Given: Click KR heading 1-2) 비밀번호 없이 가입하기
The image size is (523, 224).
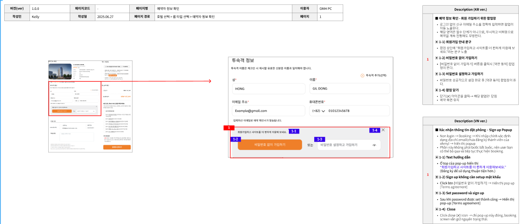Looking at the screenshot, I should [456, 58].
